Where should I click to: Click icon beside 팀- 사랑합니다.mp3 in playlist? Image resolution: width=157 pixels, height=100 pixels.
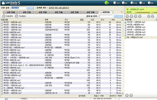tap(126, 37)
